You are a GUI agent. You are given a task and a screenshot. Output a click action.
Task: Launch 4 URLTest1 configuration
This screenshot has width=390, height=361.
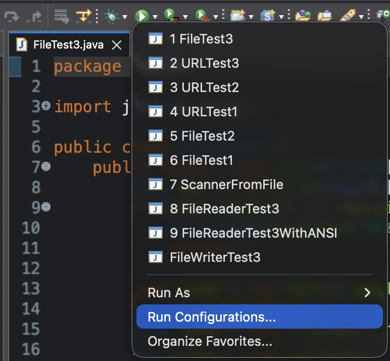pos(260,112)
